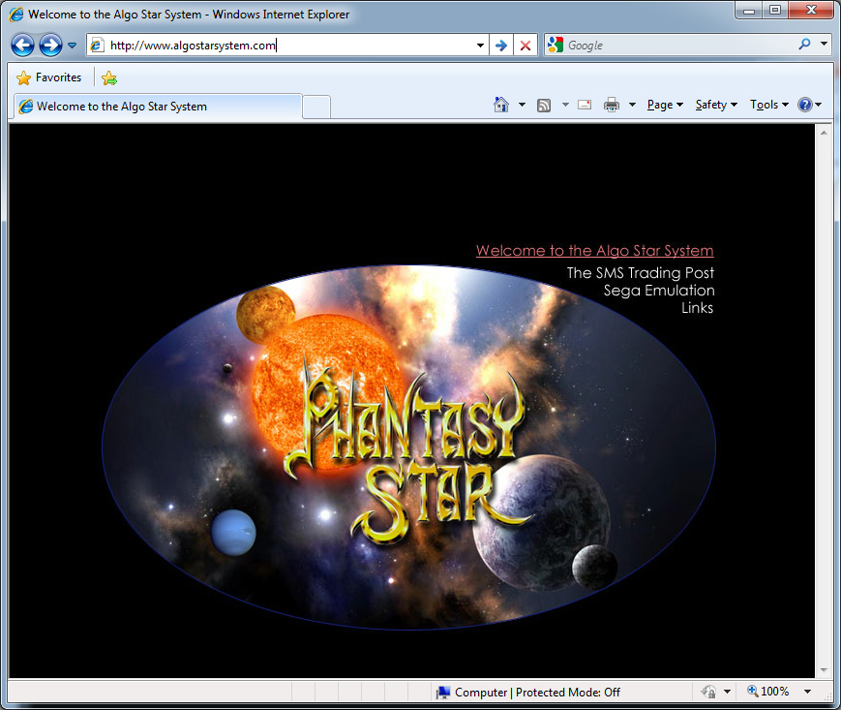Open the Sega Emulation link
This screenshot has width=841, height=710.
click(x=658, y=291)
